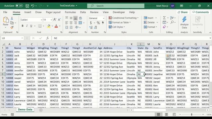Click the Share button

(183, 12)
